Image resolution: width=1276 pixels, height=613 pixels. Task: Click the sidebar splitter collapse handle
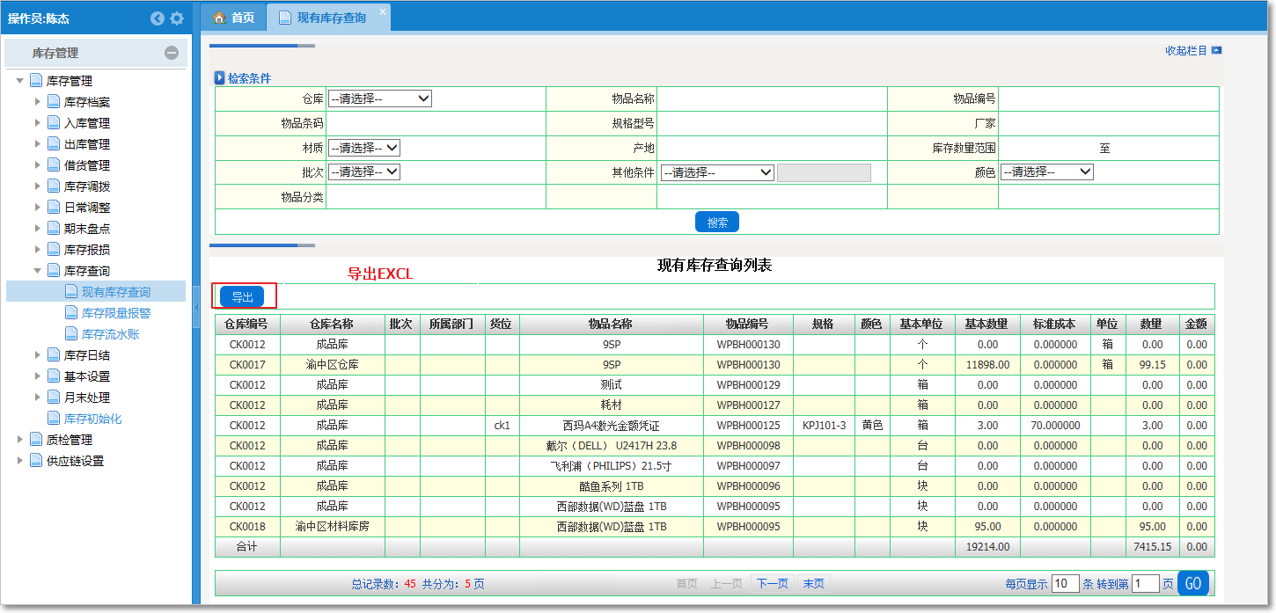point(196,306)
